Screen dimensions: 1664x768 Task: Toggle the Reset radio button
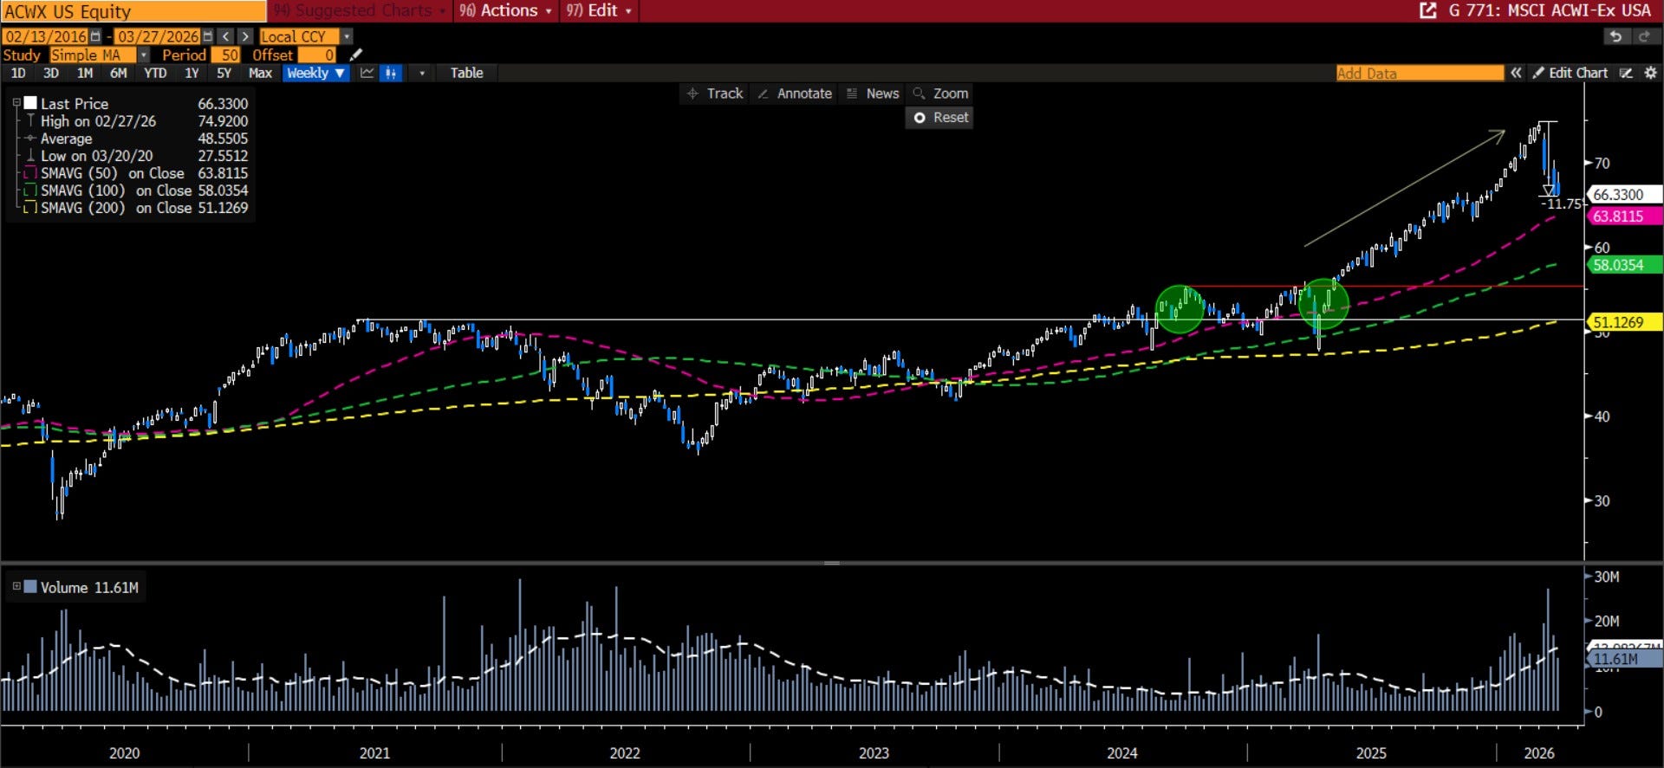pos(920,118)
